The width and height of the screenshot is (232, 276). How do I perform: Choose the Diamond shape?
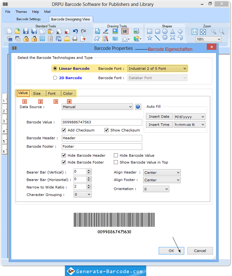point(180,31)
